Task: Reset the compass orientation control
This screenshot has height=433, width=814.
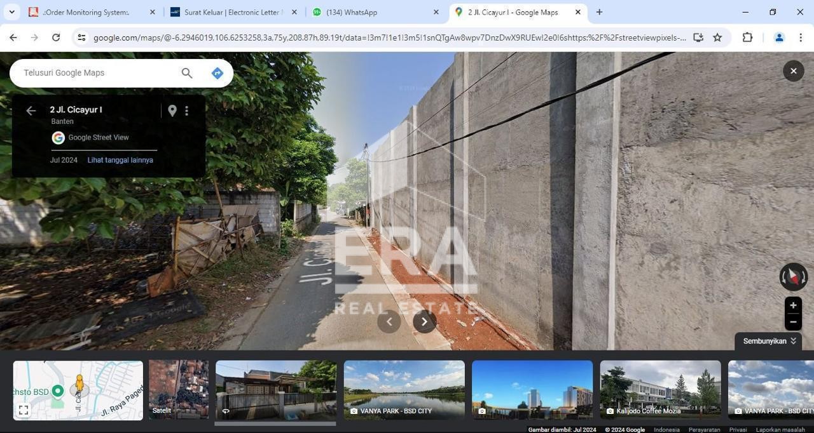Action: click(793, 277)
